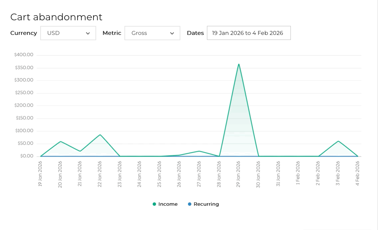The image size is (378, 230).
Task: Click the green Income legend dot
Action: (154, 204)
